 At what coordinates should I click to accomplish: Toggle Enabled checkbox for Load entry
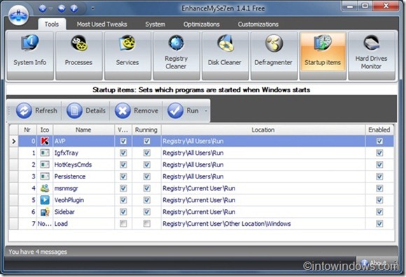379,223
